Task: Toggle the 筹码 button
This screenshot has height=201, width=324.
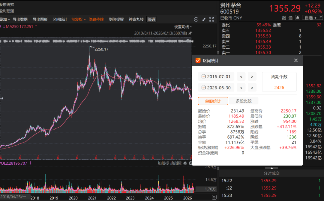Action: (x=151, y=19)
